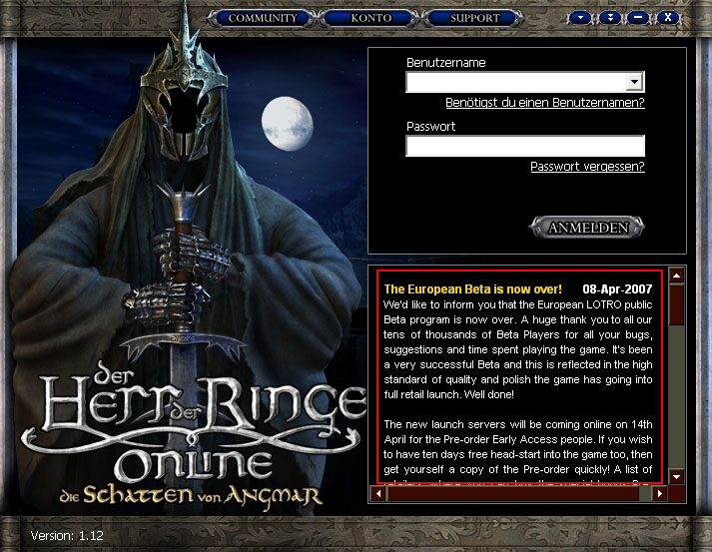This screenshot has height=552, width=712.
Task: Click the double down-arrow window button
Action: tap(610, 18)
